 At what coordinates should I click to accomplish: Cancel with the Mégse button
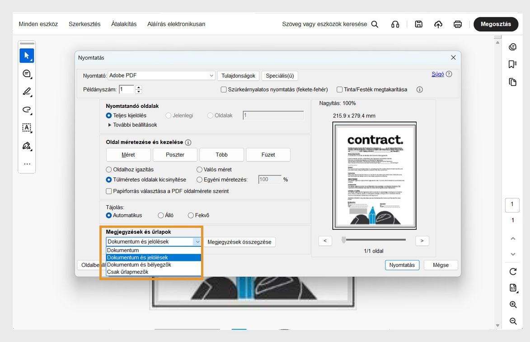[x=441, y=265]
